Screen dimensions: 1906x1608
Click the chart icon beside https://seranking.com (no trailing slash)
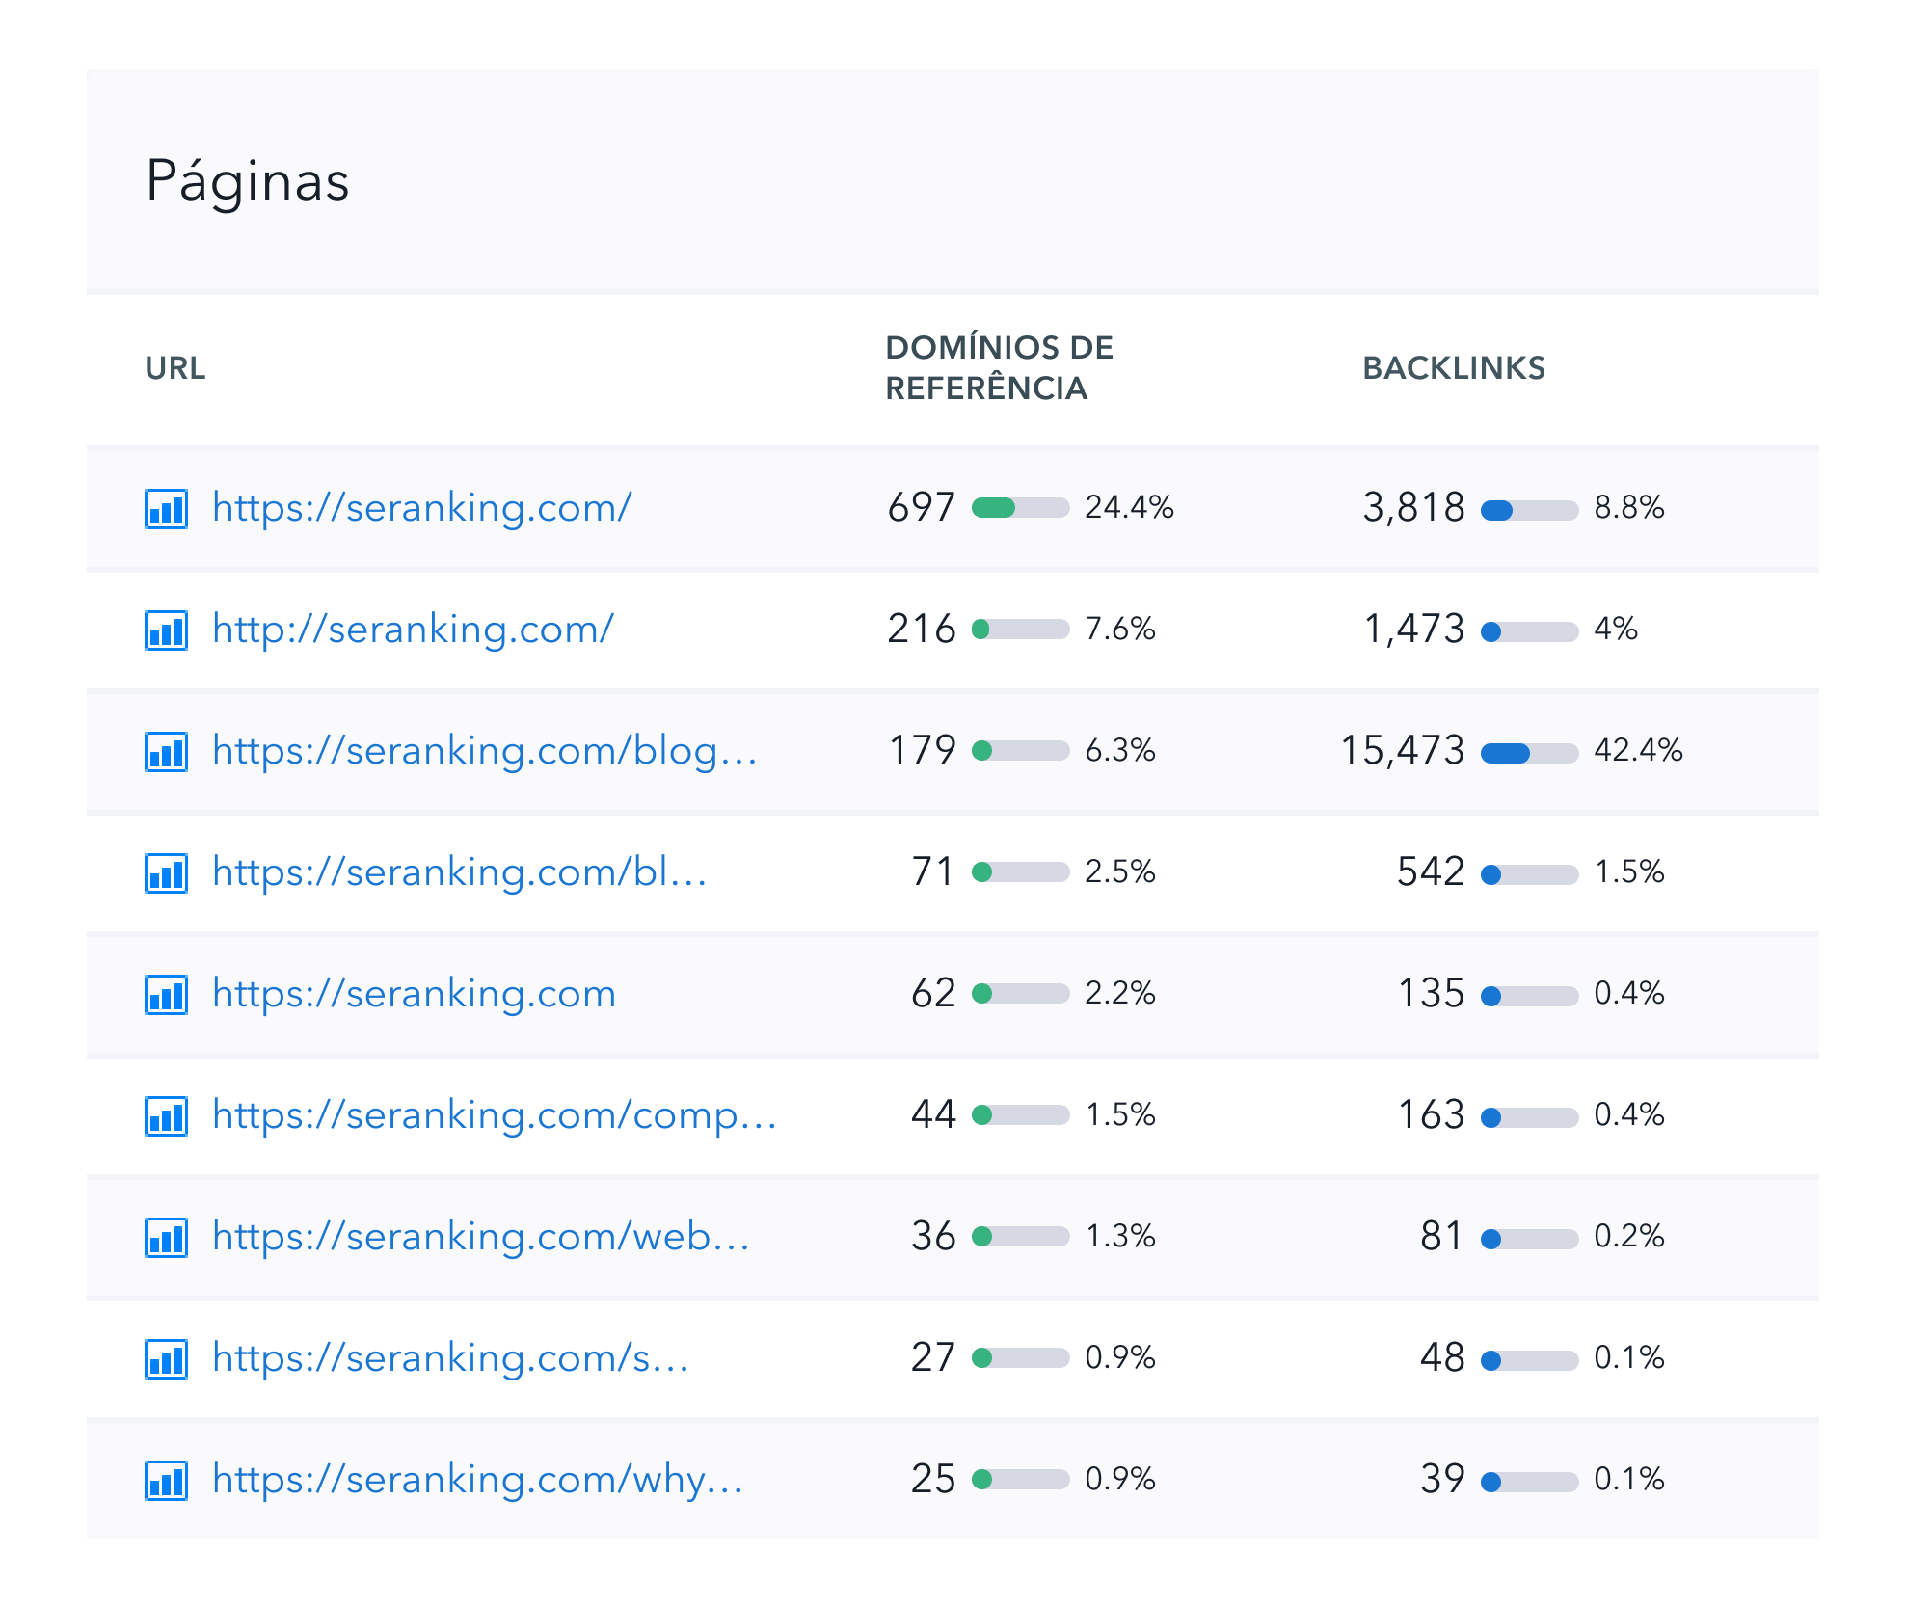pyautogui.click(x=166, y=995)
